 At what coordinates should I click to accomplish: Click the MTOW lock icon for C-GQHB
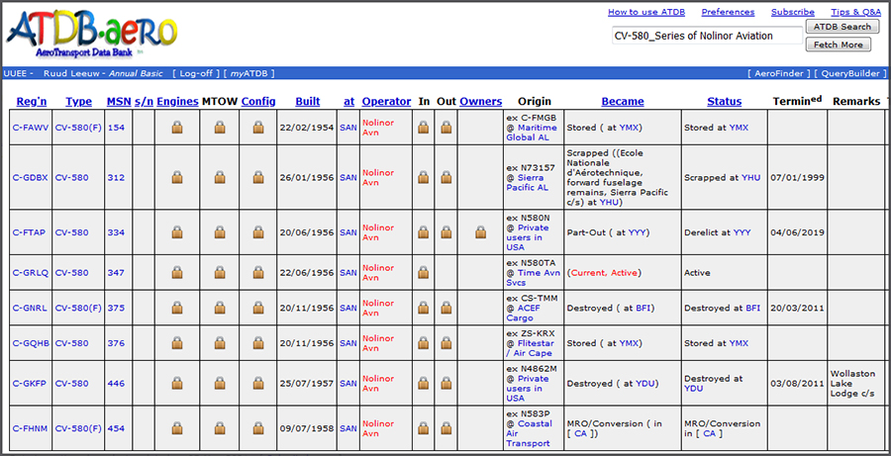[x=220, y=343]
